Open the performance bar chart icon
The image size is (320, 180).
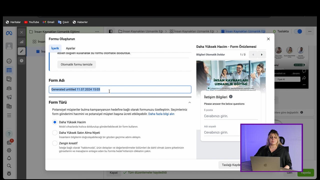pyautogui.click(x=21, y=42)
